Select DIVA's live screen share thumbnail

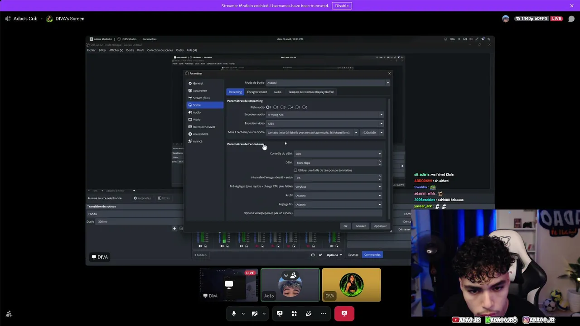229,285
